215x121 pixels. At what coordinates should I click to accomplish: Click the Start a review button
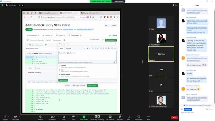click(x=92, y=86)
